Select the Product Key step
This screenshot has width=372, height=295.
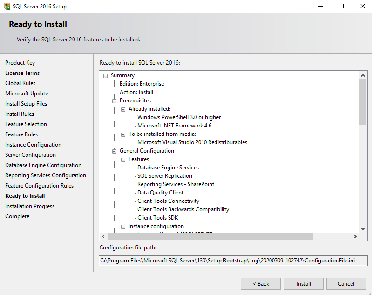[20, 63]
